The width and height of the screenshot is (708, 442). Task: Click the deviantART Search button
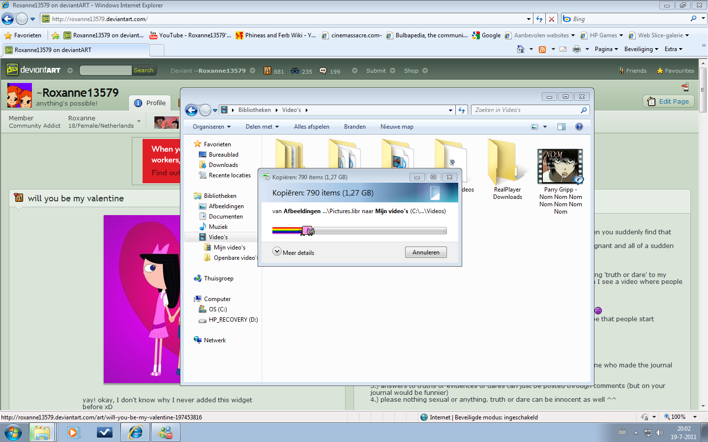point(144,70)
